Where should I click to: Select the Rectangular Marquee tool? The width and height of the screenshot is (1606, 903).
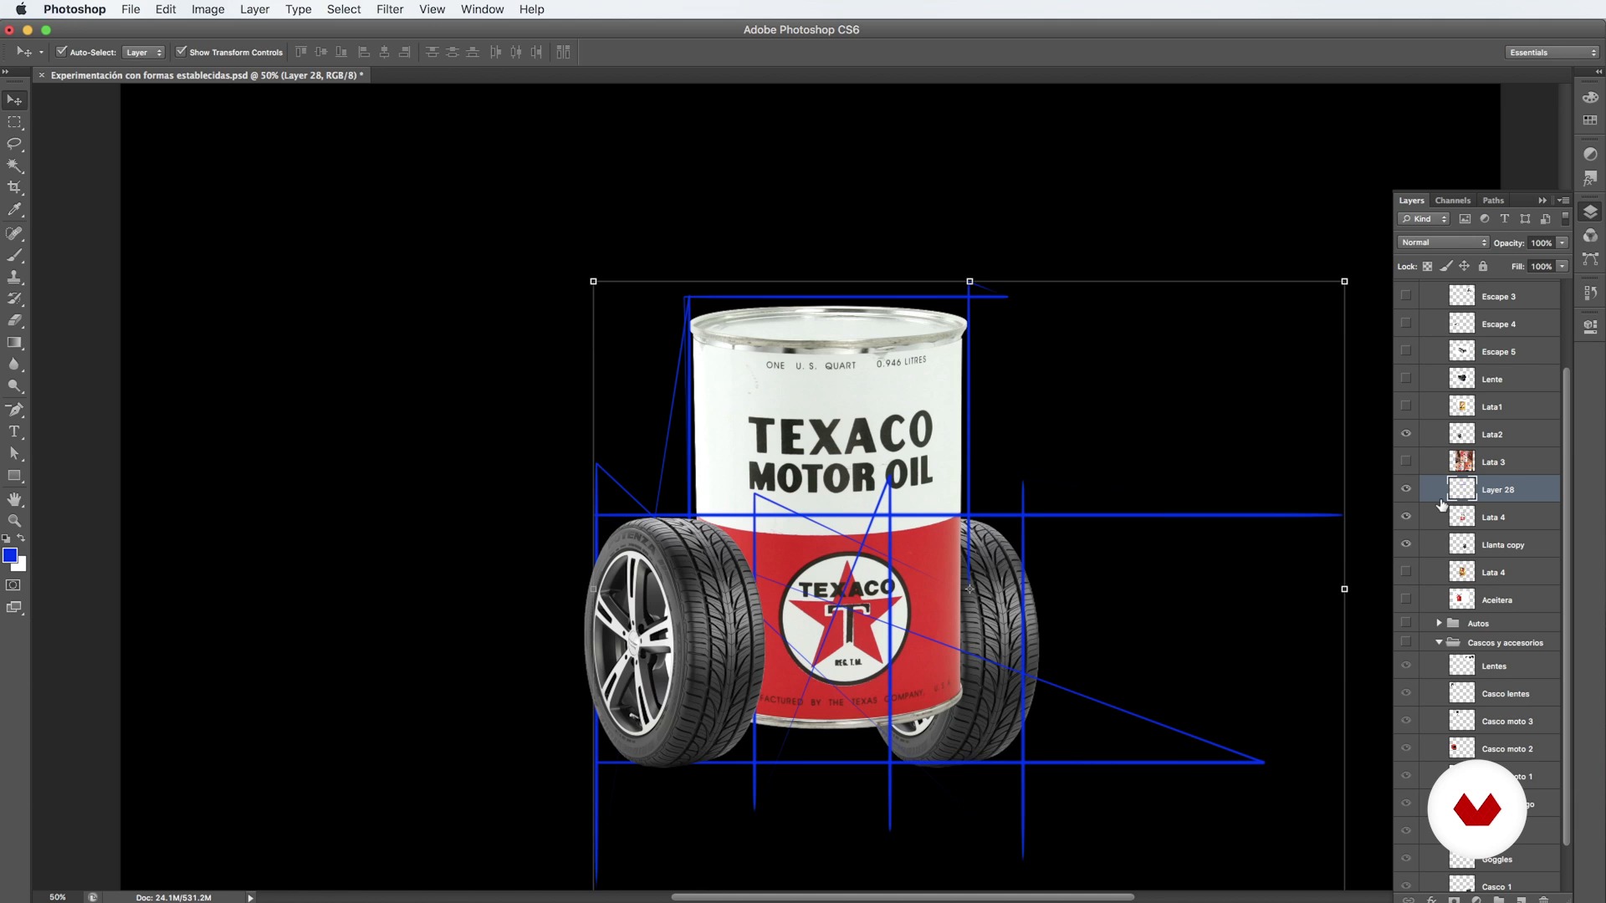(14, 122)
